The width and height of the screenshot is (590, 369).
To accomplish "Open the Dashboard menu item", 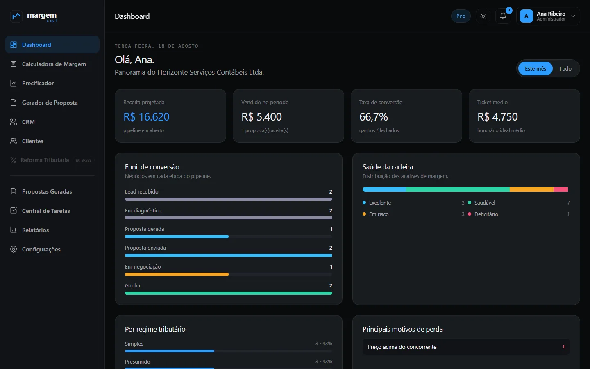I will (x=52, y=45).
